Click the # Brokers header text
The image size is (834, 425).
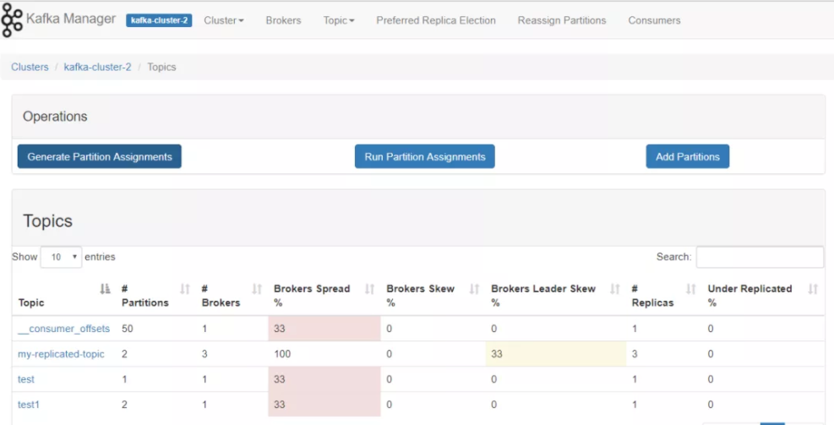pos(221,296)
